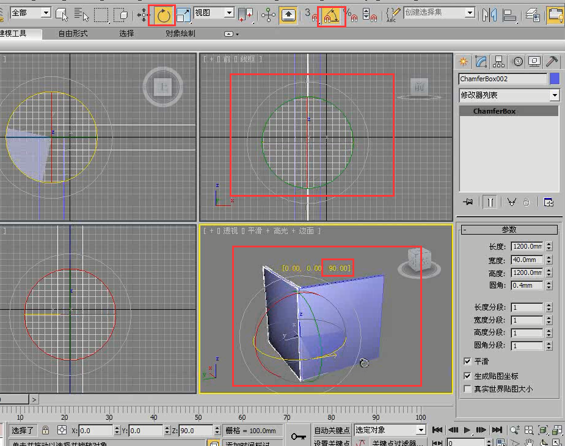The image size is (565, 446).
Task: Toggle the 平滑 checkbox
Action: click(467, 362)
